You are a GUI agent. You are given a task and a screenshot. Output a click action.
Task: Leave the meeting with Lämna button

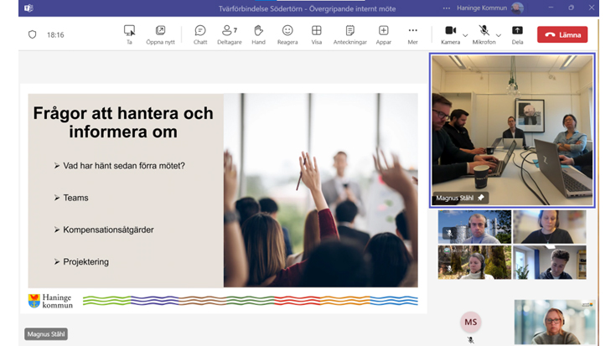(x=562, y=34)
